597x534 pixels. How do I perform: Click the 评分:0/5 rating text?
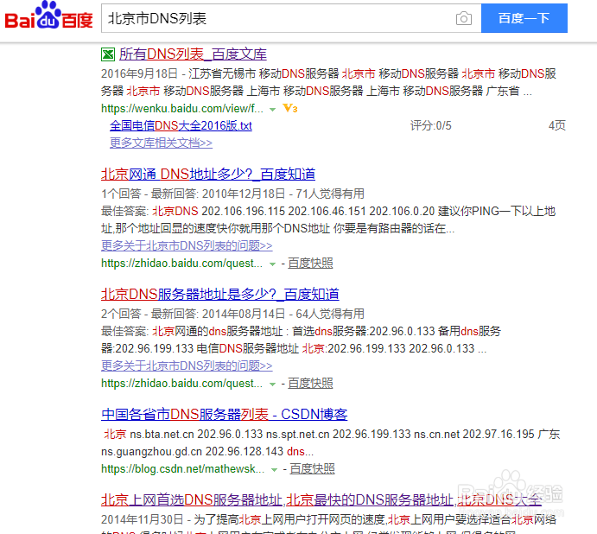[x=430, y=125]
